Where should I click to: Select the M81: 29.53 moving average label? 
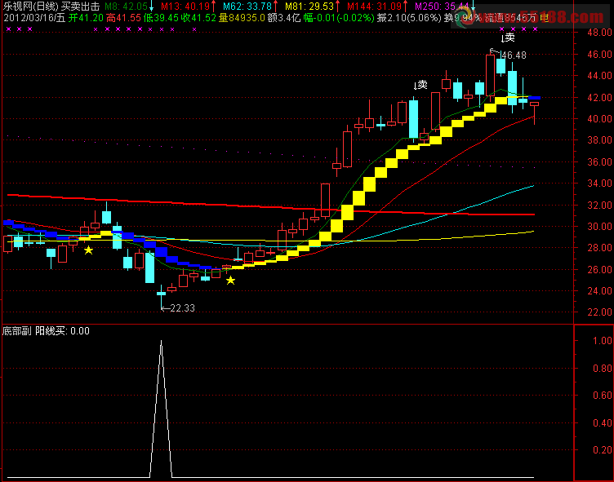tap(309, 7)
